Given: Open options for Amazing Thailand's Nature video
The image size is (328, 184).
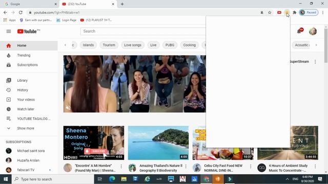Looking at the screenshot, I should point(186,166).
